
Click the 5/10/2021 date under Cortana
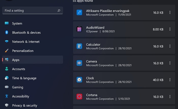(124, 99)
